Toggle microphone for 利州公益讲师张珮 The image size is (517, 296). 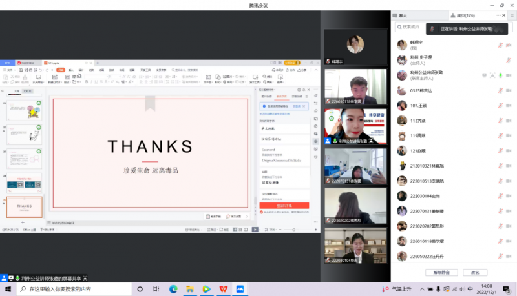point(500,75)
